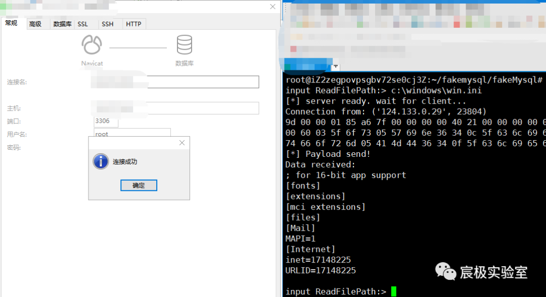Click the Navicat logo icon
546x297 pixels.
92,45
